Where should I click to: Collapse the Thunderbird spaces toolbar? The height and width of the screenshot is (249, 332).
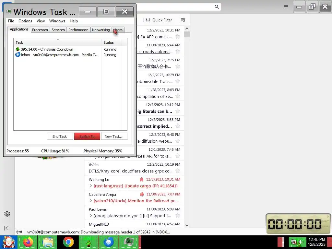tap(7, 228)
